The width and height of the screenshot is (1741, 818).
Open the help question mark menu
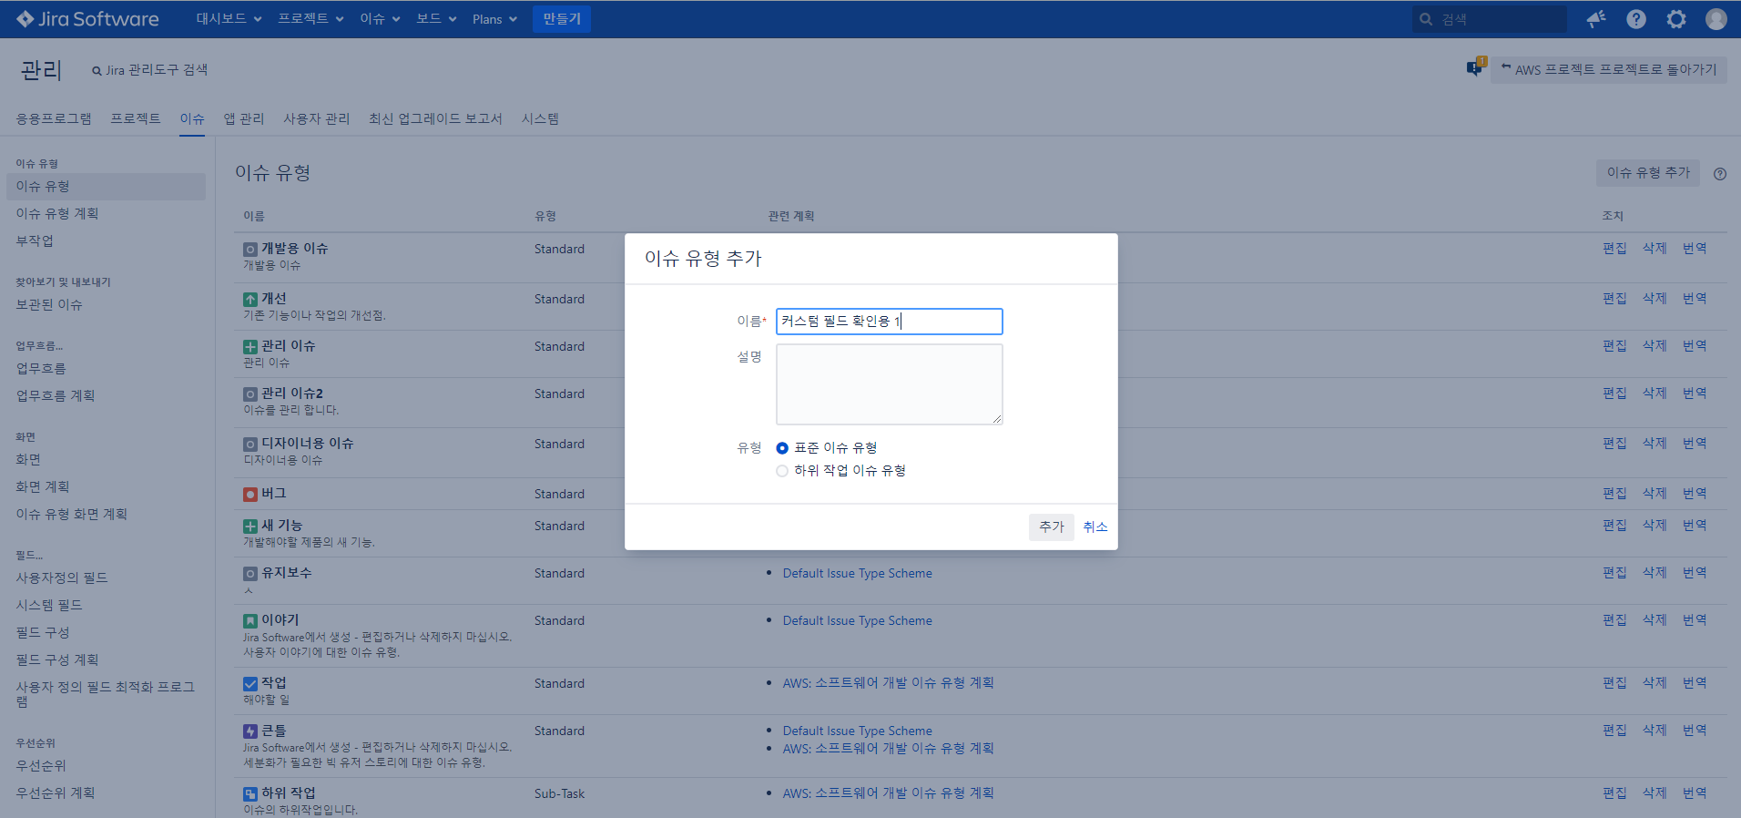point(1636,19)
